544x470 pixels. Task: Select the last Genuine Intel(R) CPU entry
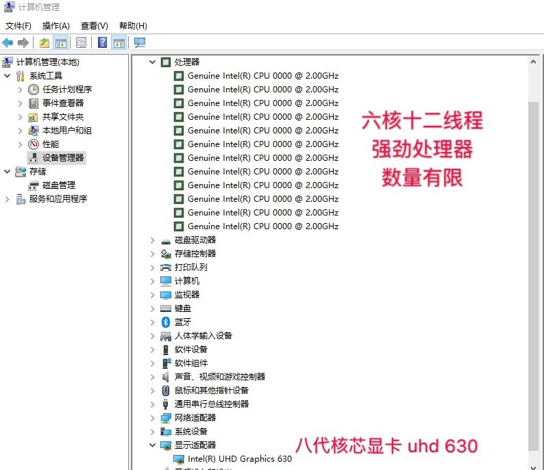263,226
